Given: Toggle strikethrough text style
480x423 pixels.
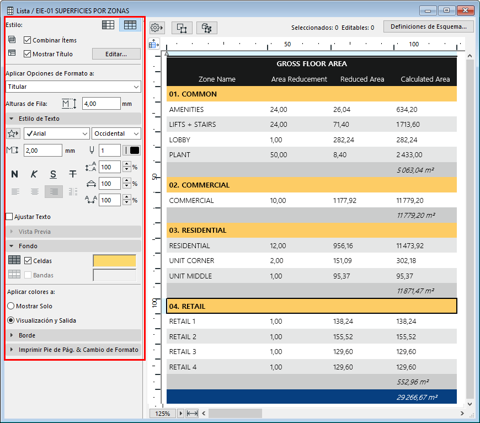Looking at the screenshot, I should point(73,174).
